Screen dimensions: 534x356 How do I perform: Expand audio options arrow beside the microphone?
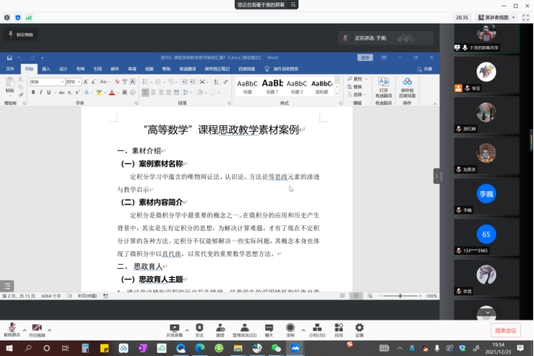point(22,327)
